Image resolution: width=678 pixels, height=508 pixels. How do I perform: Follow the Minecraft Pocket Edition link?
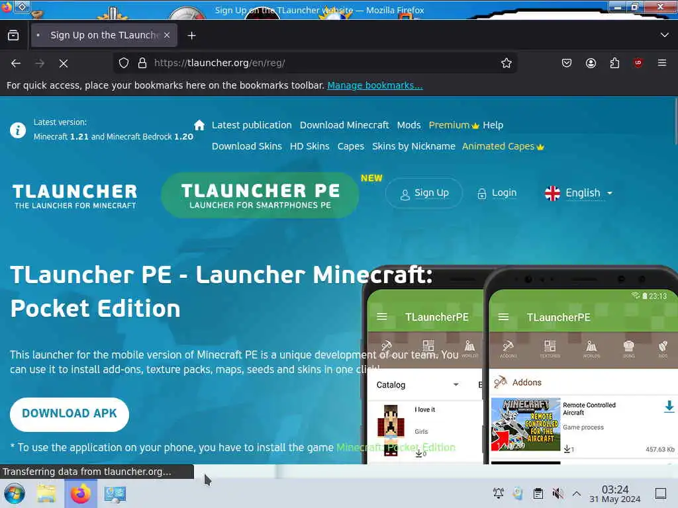(x=396, y=448)
